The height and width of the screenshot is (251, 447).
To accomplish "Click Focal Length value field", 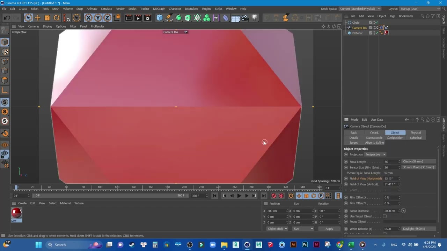I will [392, 161].
